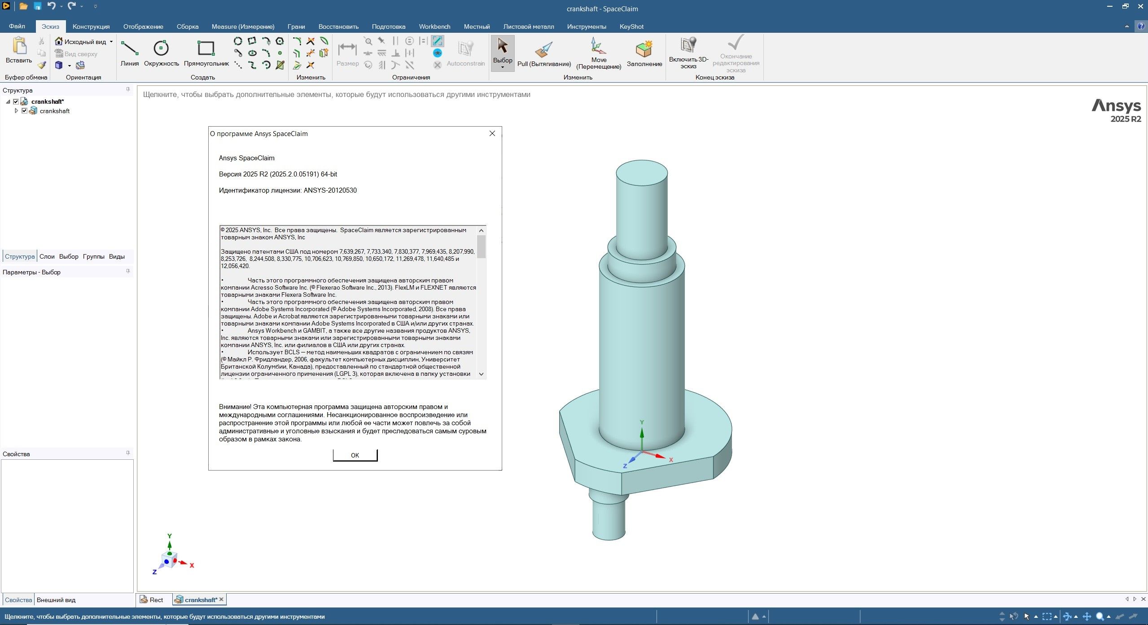Open the Выбор tool dropdown arrow
The height and width of the screenshot is (625, 1148).
502,67
